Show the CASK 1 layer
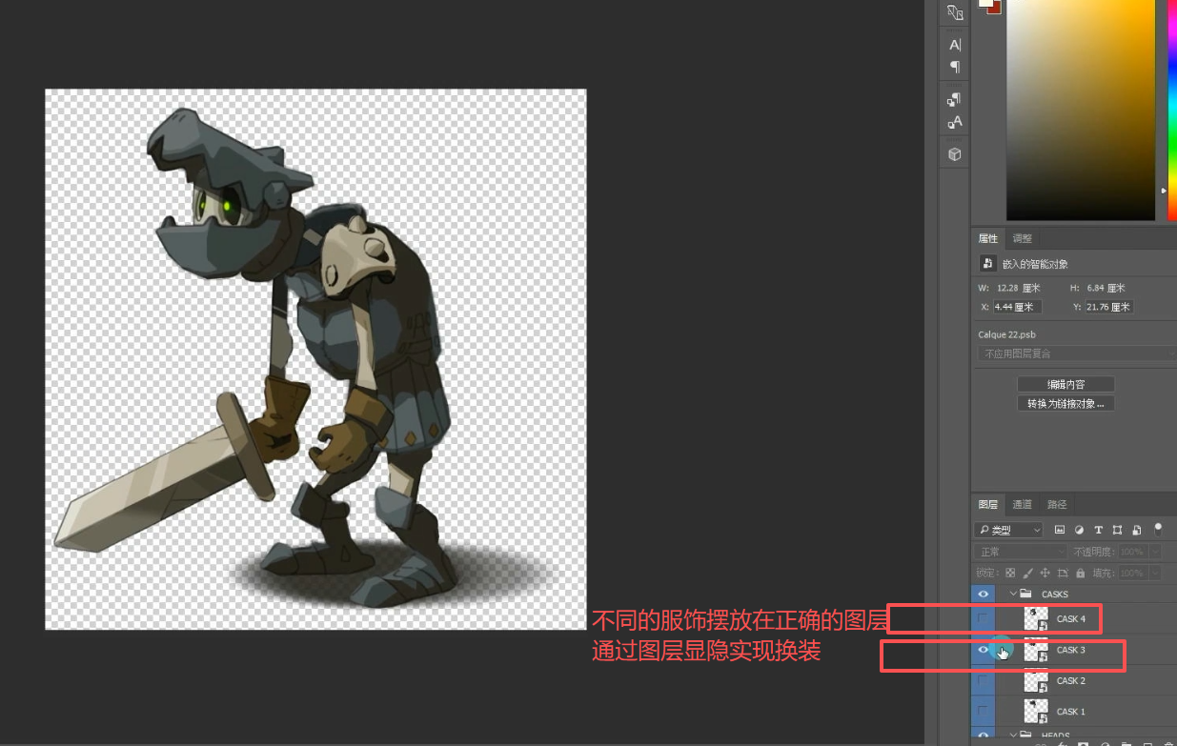Screen dimensions: 1177x746 coord(983,711)
